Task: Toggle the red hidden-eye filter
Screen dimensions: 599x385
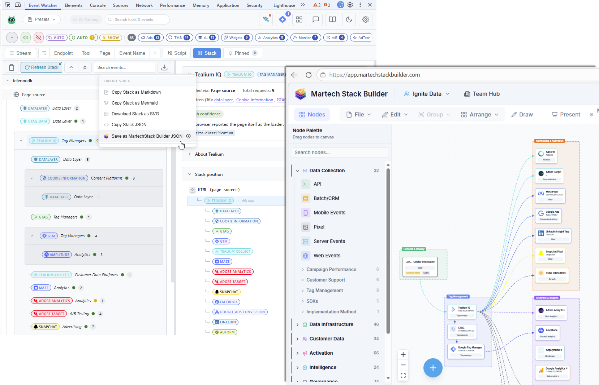Action: click(39, 37)
